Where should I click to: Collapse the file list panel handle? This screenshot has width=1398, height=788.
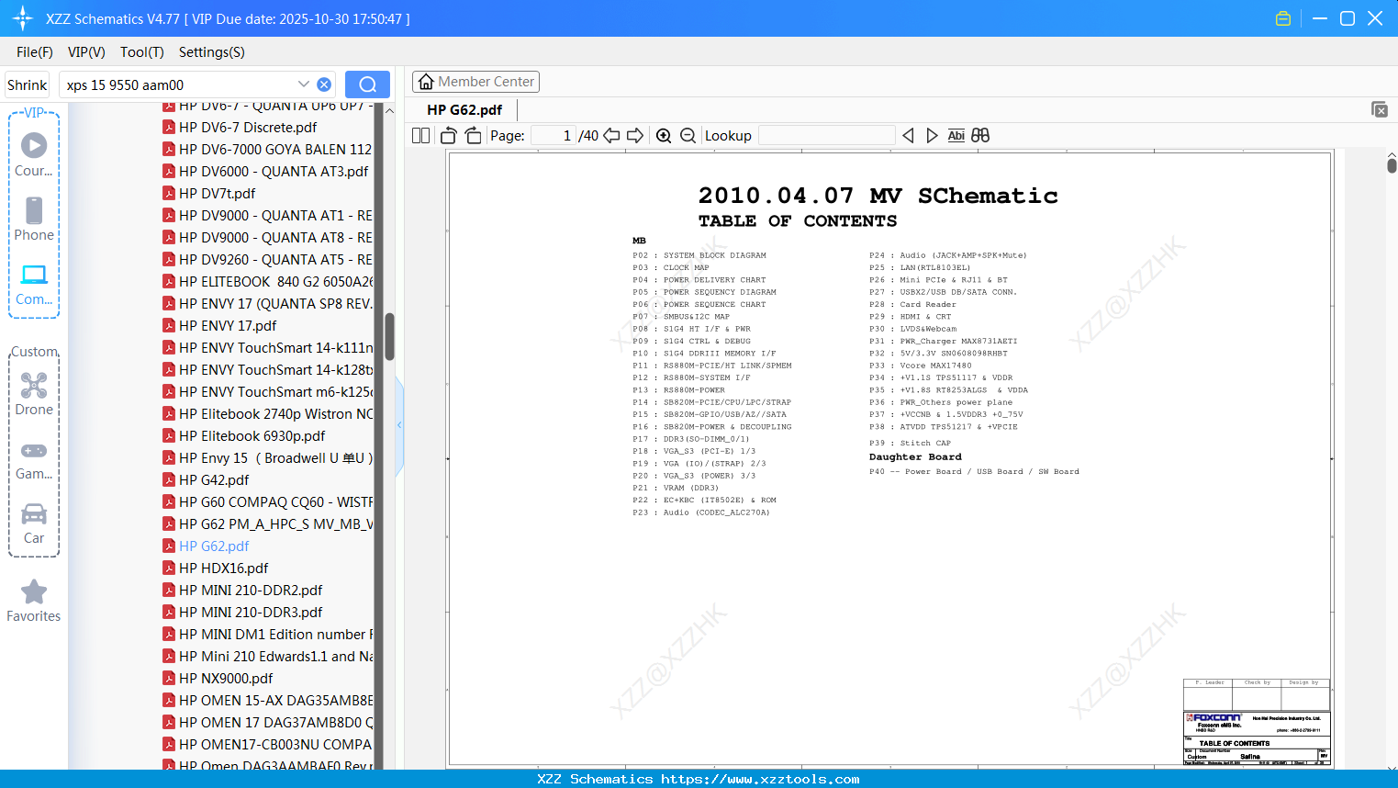click(x=399, y=425)
